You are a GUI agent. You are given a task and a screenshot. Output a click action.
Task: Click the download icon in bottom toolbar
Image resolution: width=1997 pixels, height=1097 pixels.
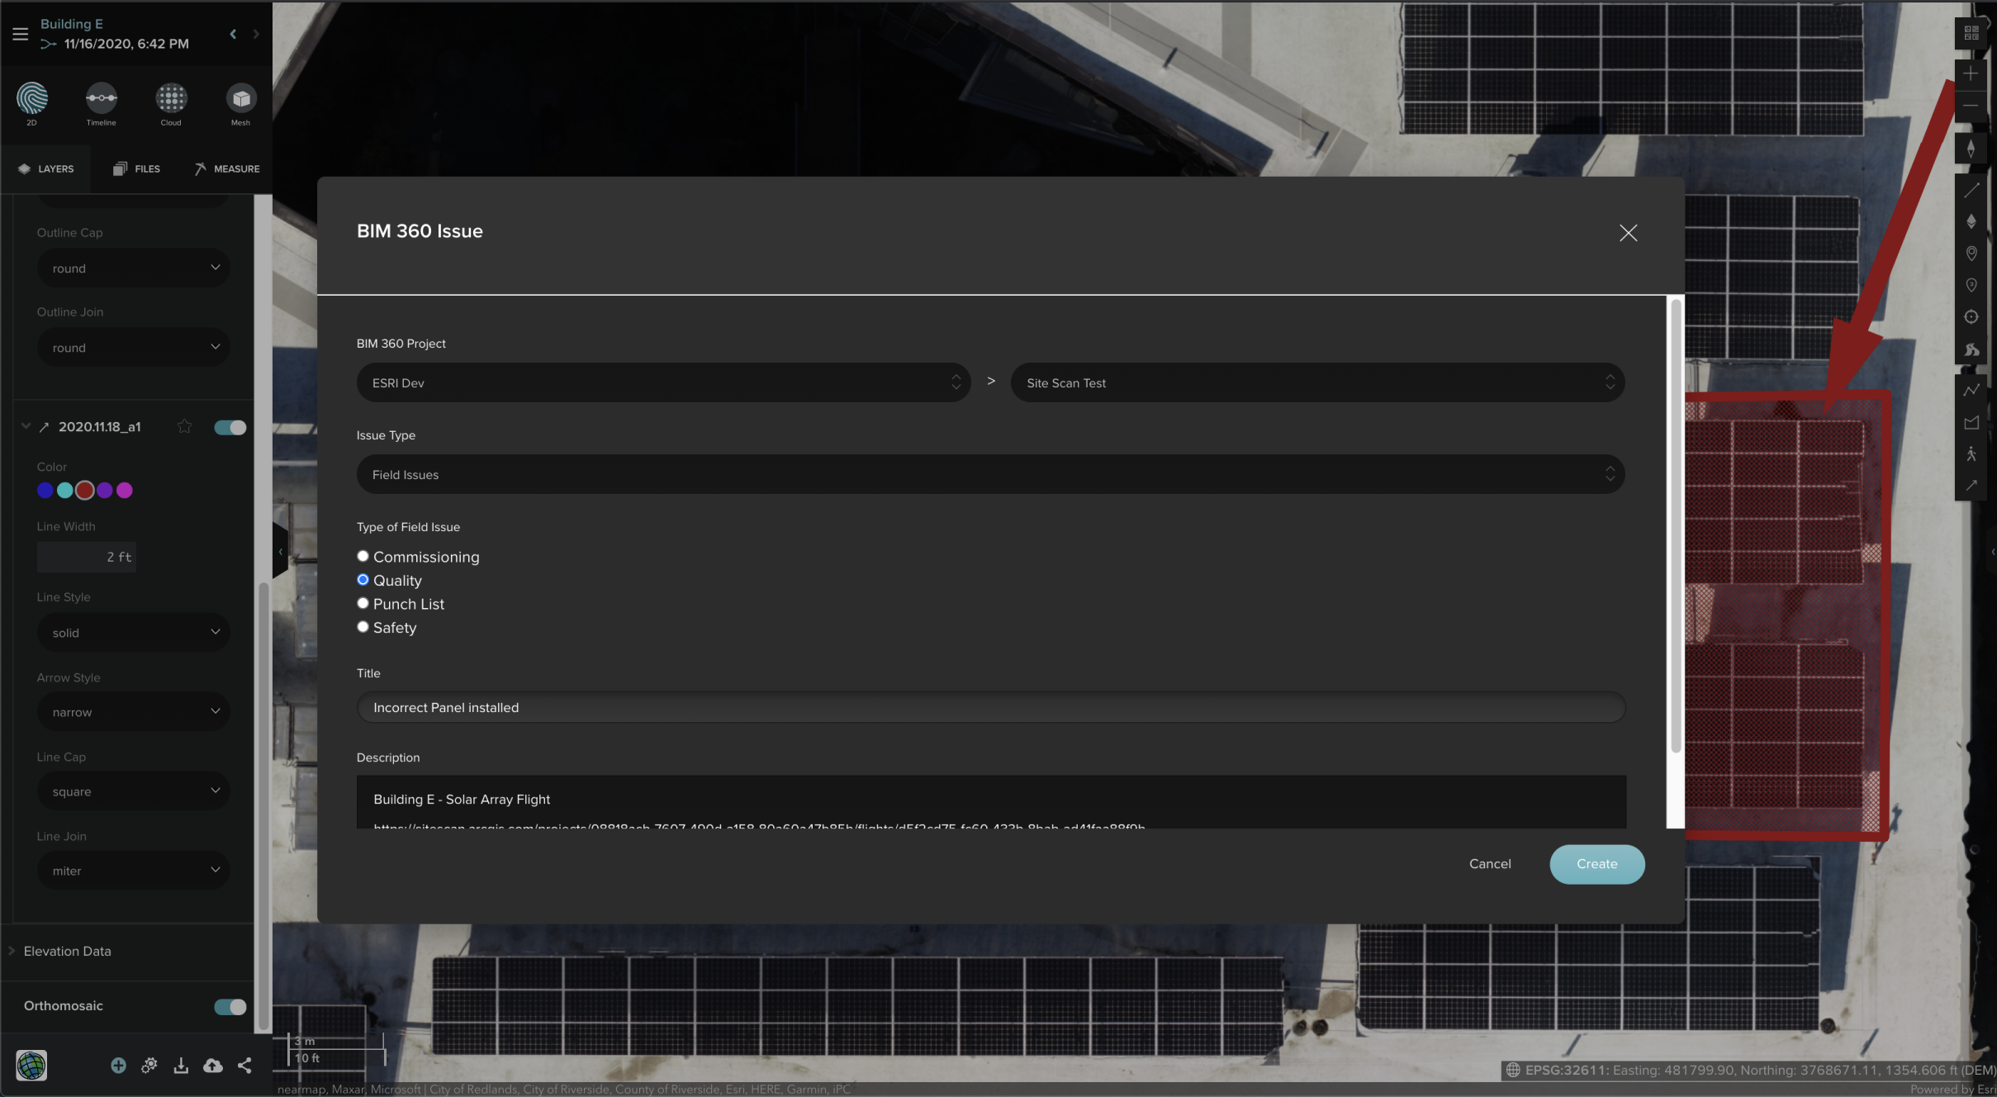pos(181,1066)
